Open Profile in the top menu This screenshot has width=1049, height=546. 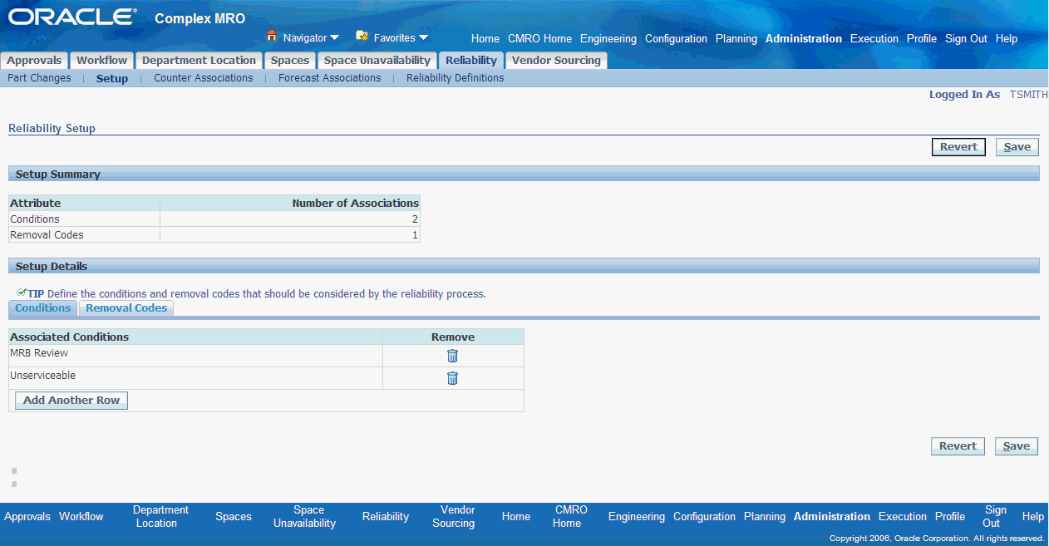(x=922, y=39)
